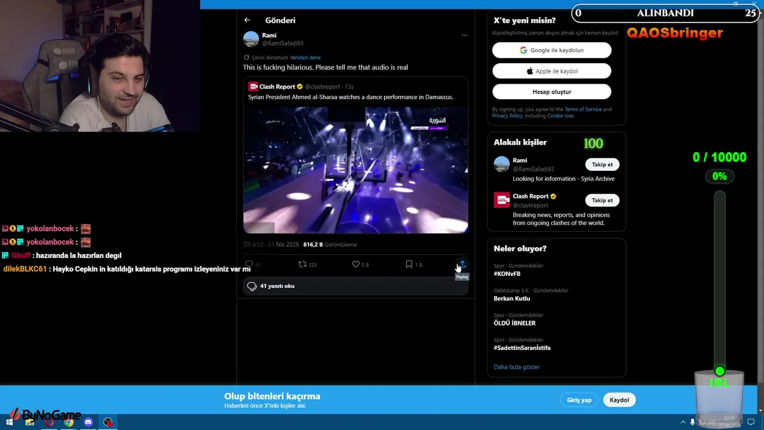
Task: Open Opera from the taskbar
Action: click(49, 422)
